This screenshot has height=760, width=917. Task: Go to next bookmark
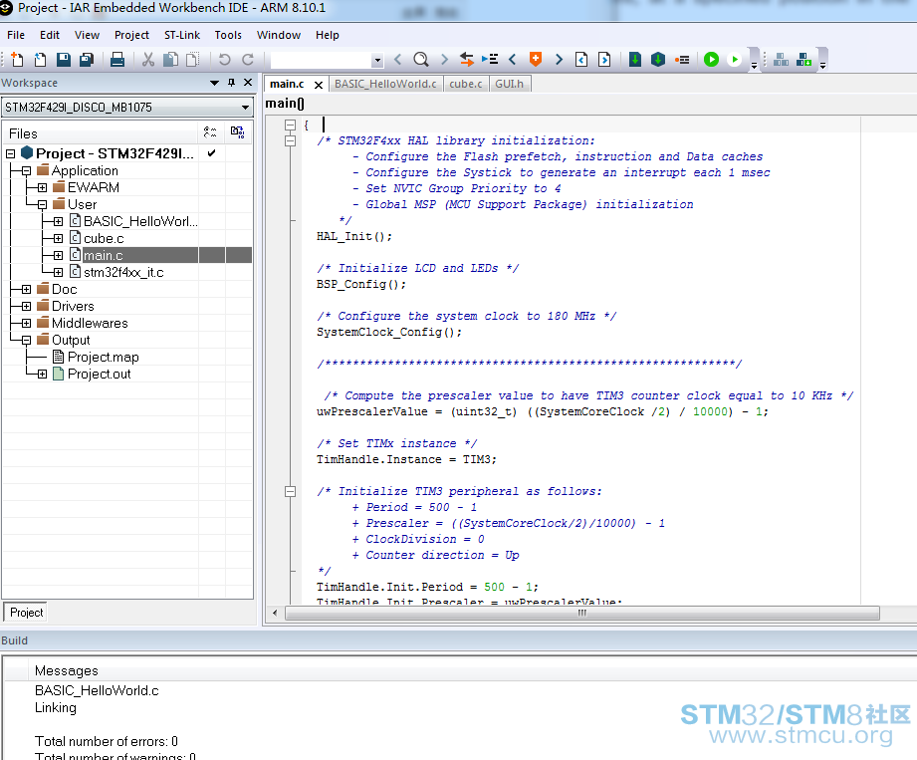[x=559, y=60]
